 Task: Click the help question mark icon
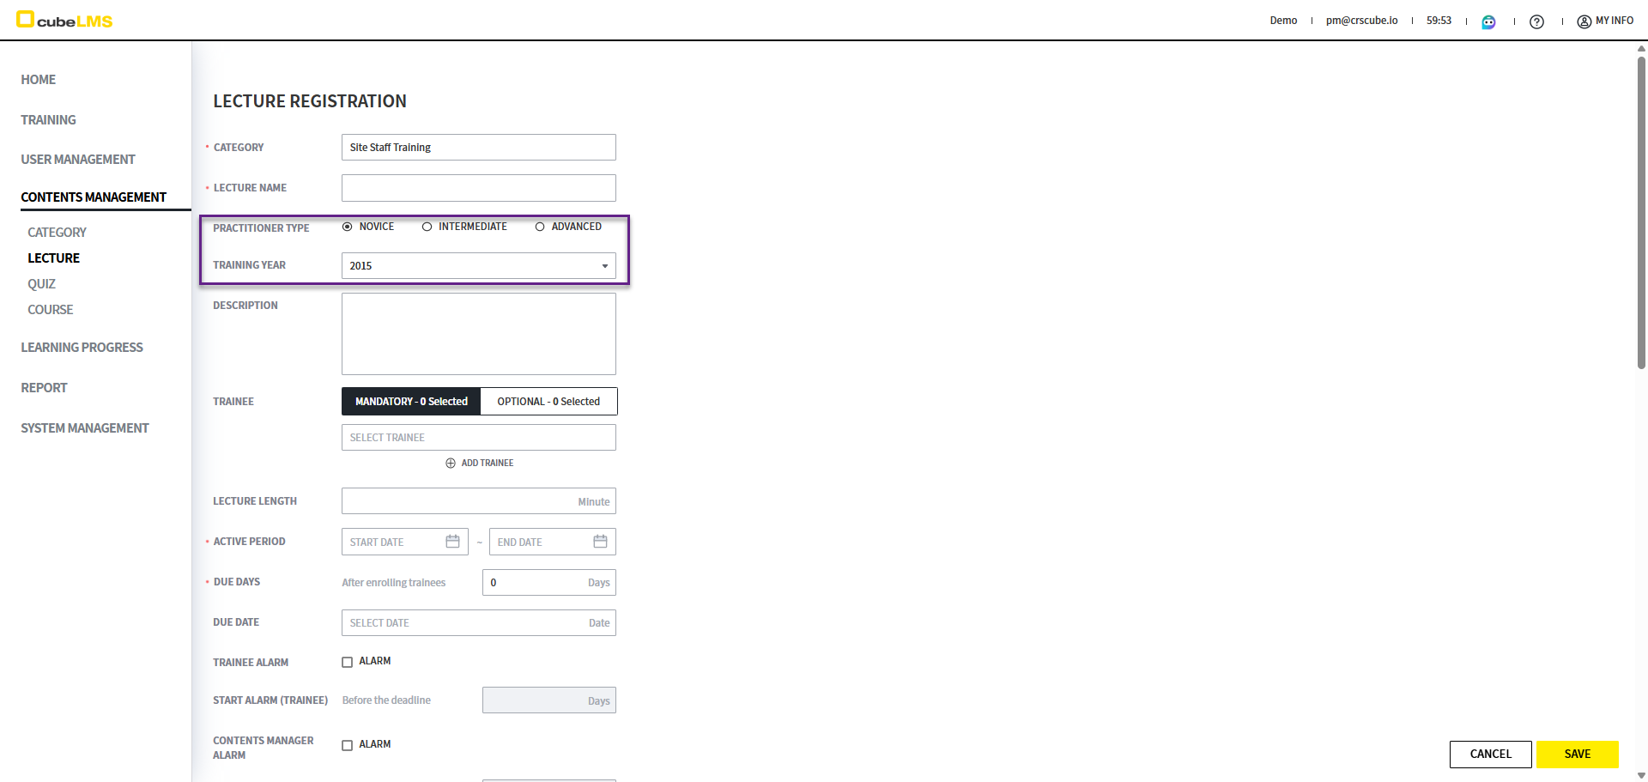[x=1536, y=21]
